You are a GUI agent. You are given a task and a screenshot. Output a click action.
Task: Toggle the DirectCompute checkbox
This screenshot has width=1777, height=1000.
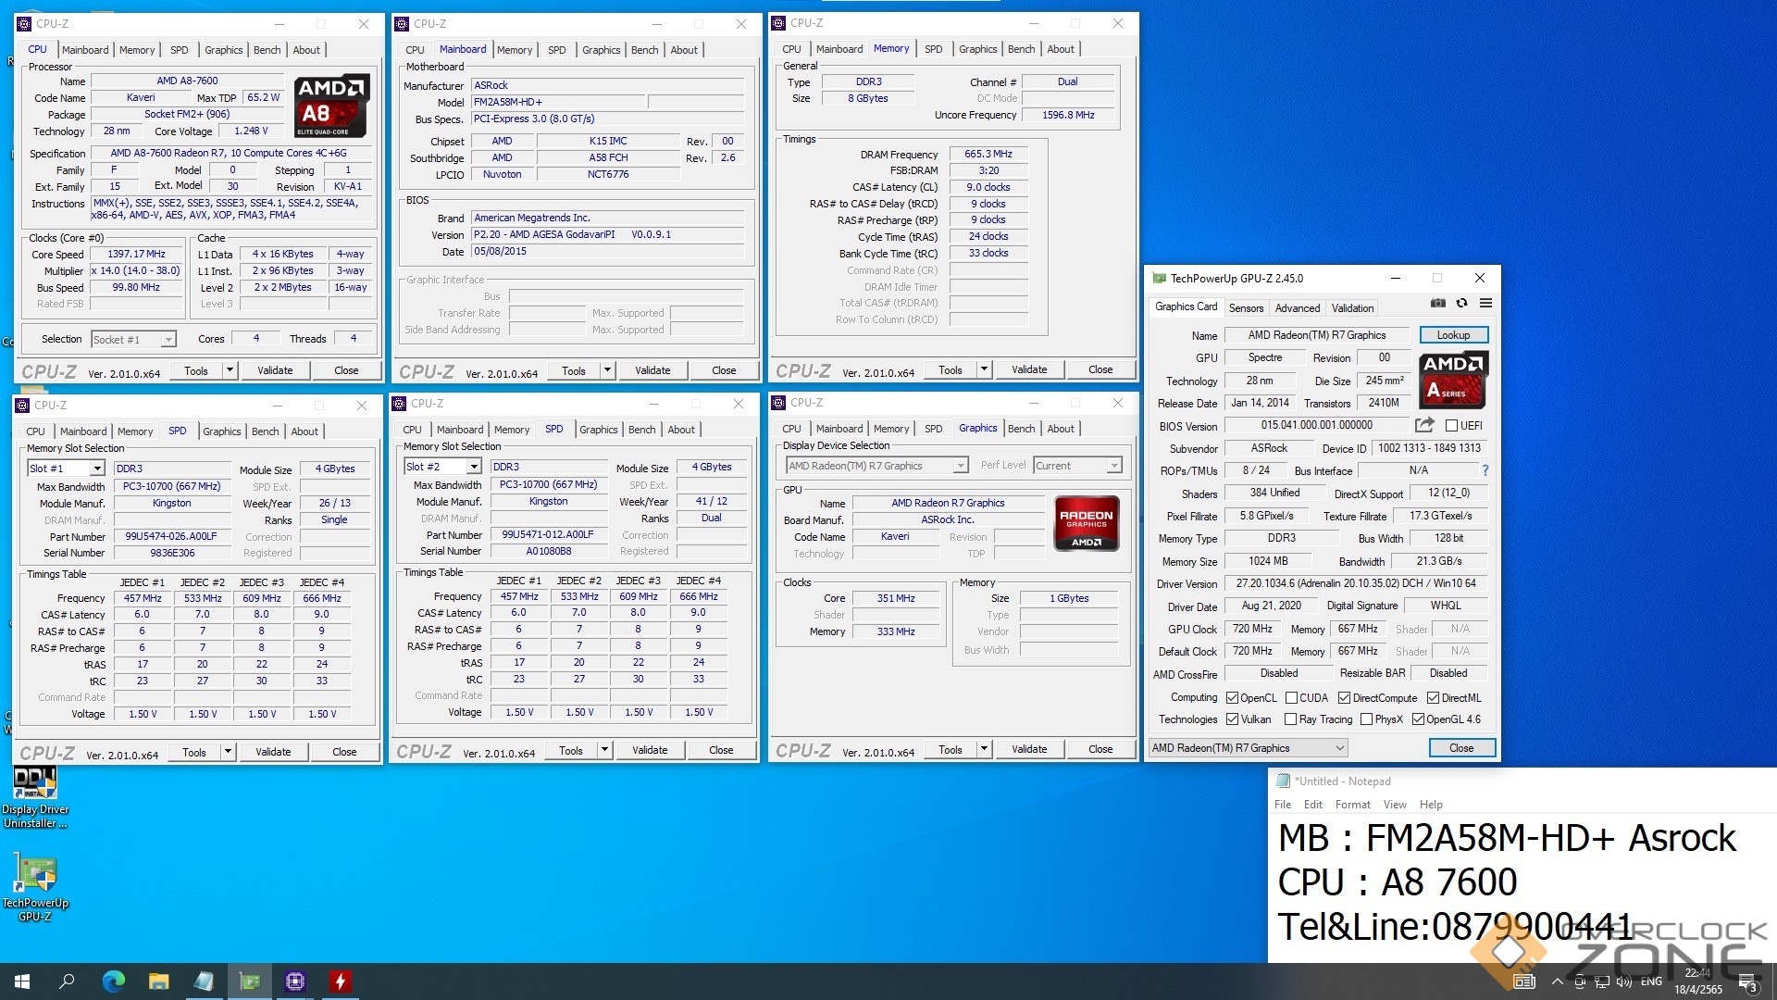click(1345, 698)
